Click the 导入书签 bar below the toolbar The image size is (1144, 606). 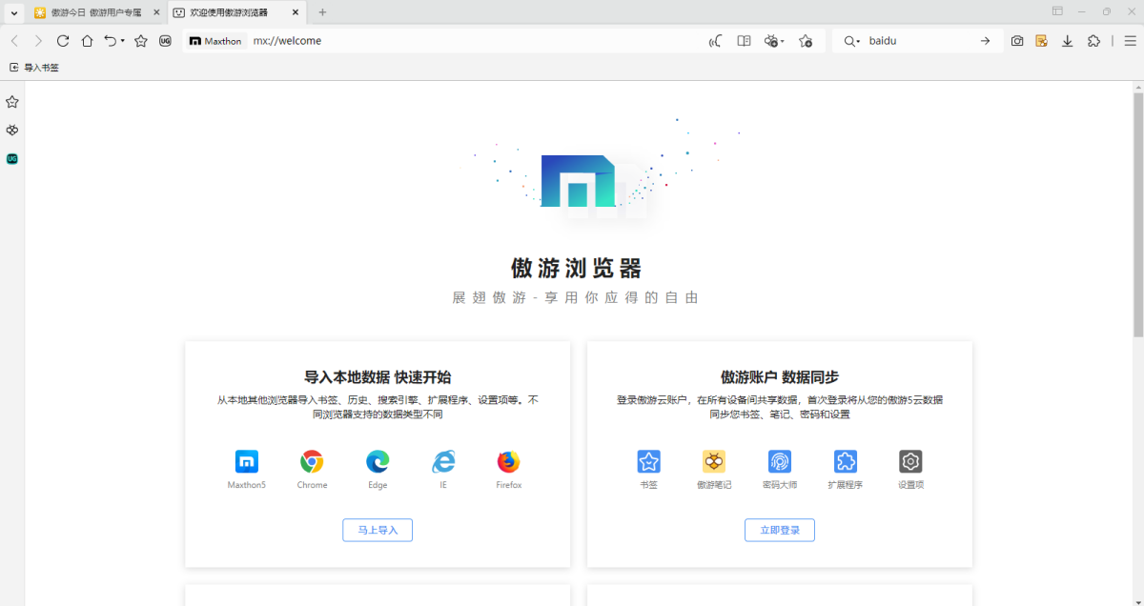[x=35, y=68]
